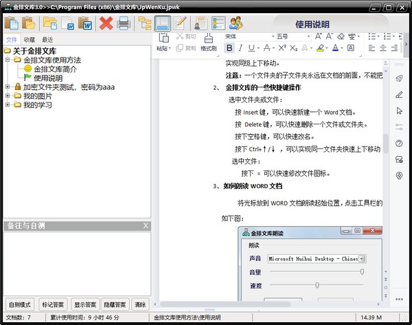Click the Format Painter (格式刷) tool
This screenshot has height=325, width=412.
(209, 42)
